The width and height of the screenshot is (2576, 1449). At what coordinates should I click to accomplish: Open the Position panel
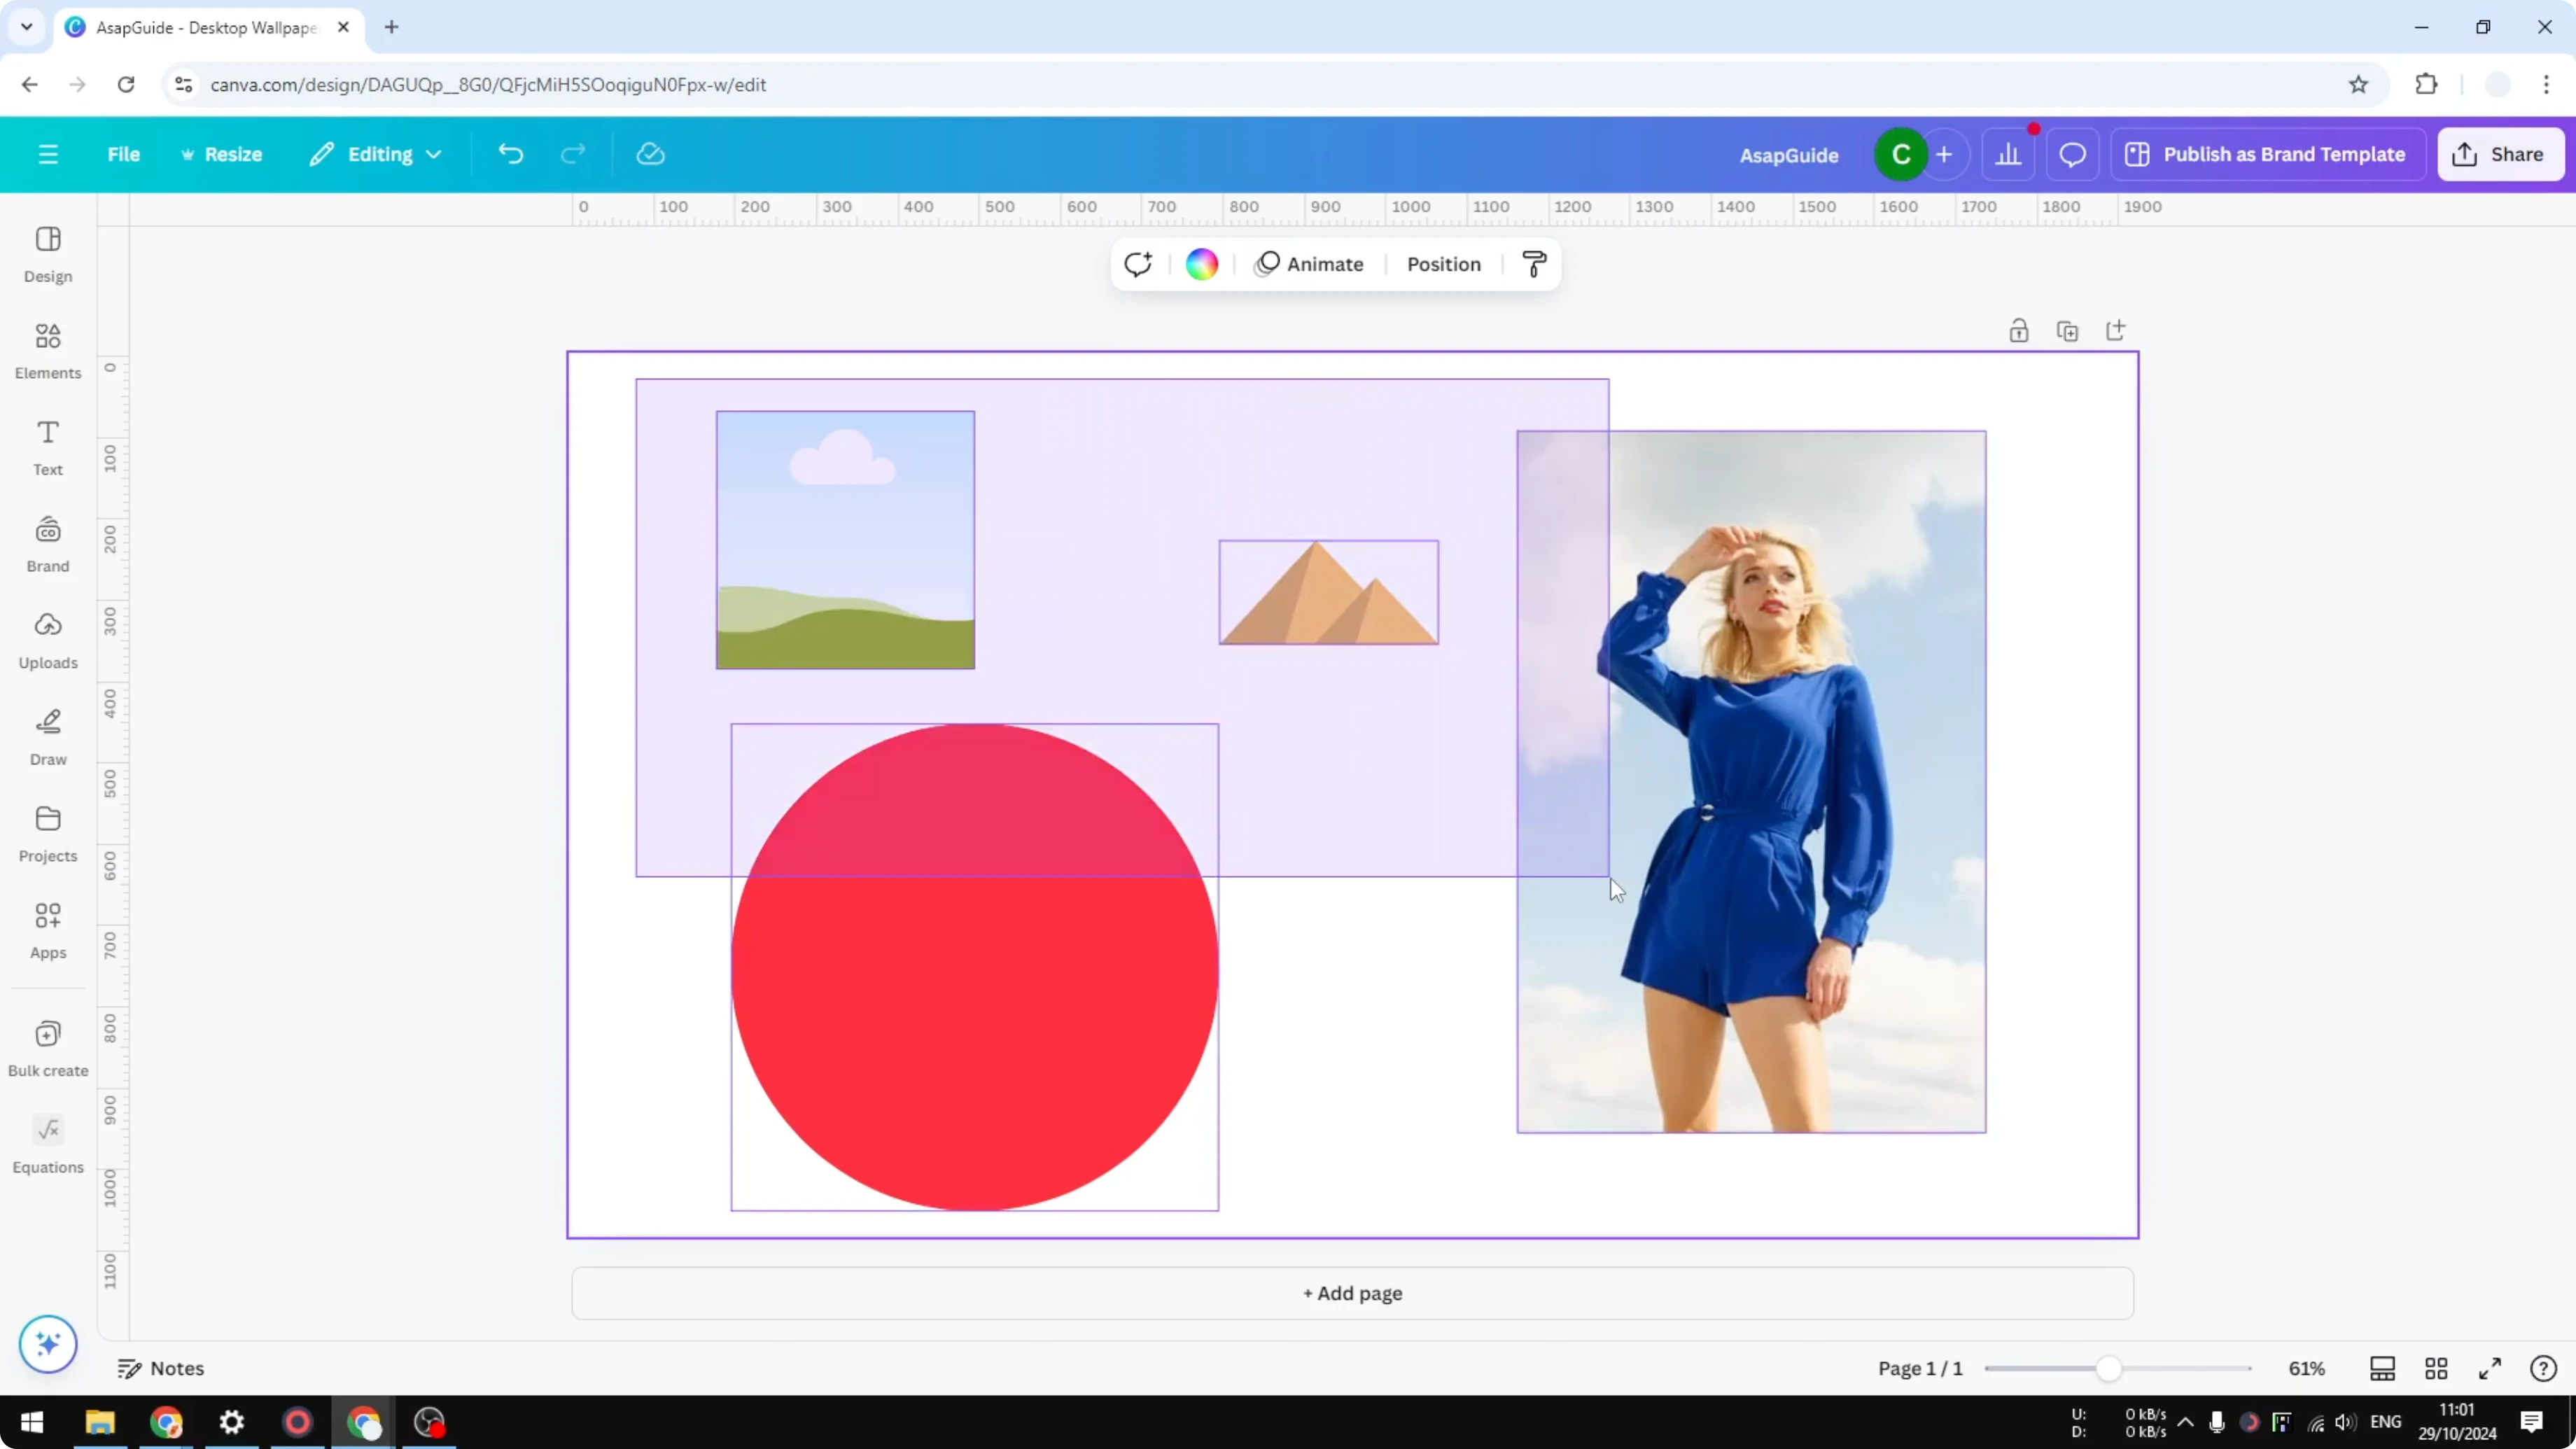coord(1443,264)
